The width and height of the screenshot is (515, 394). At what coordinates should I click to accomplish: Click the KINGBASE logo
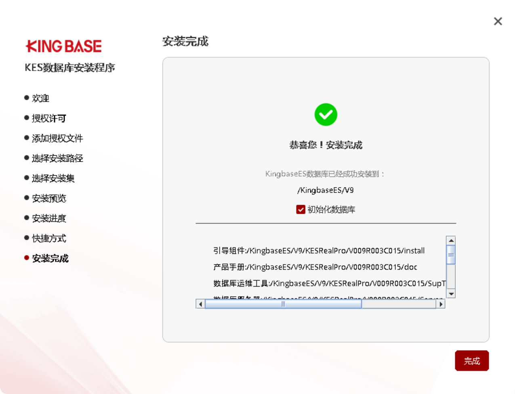pos(63,46)
